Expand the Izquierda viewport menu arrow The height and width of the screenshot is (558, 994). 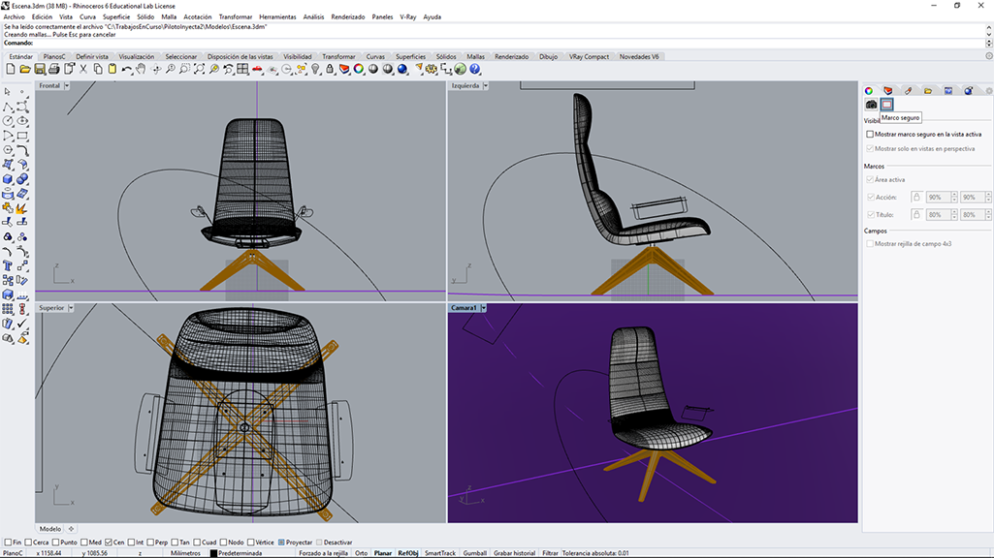486,85
